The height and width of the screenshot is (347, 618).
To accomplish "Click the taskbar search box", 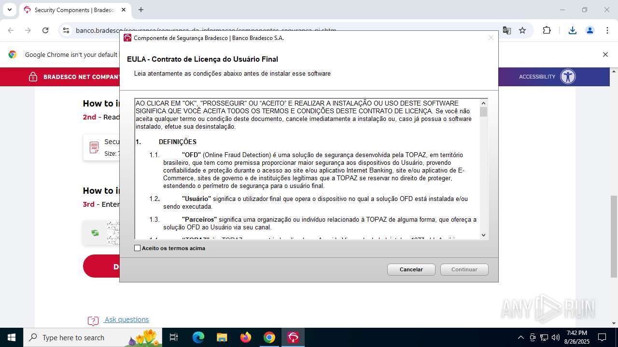I will 93,337.
